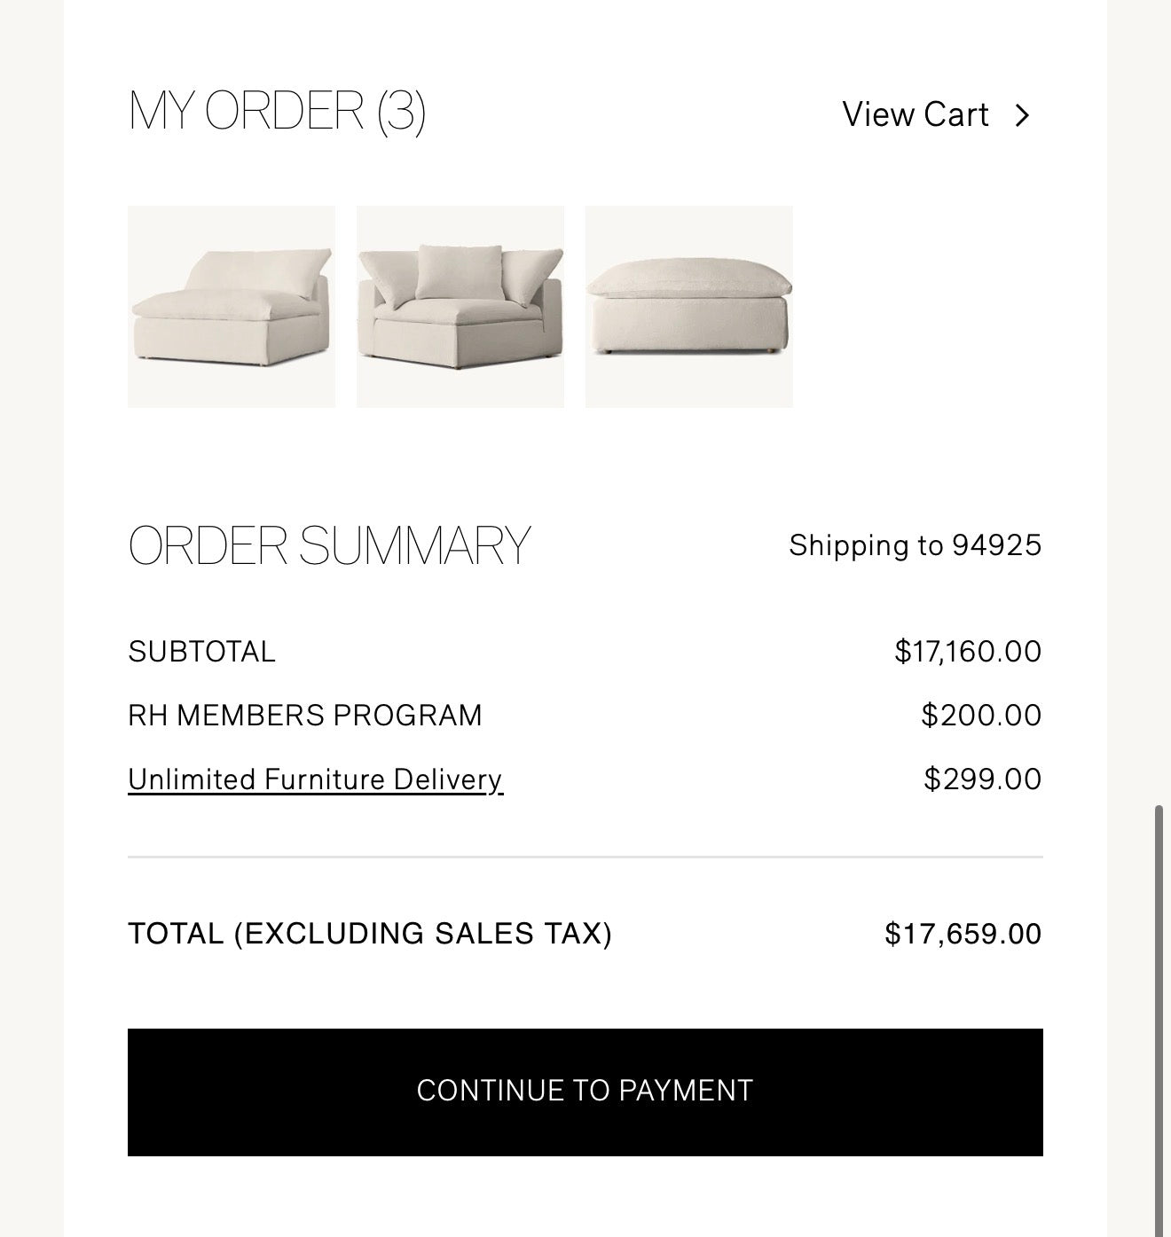
Task: Select the corner chair product image
Action: pos(460,308)
